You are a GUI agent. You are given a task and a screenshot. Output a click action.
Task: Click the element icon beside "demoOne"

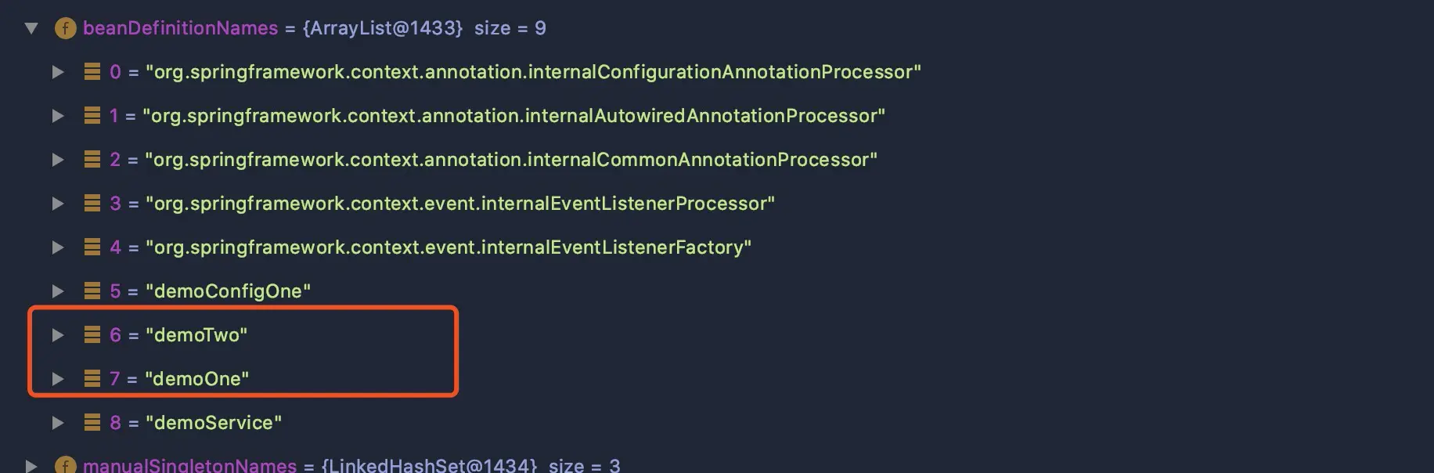tap(92, 379)
